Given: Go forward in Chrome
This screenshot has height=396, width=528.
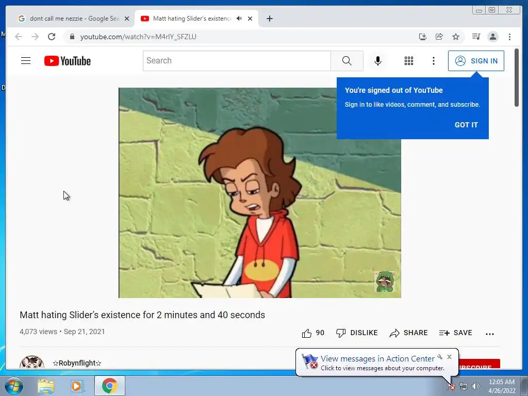Looking at the screenshot, I should (35, 37).
